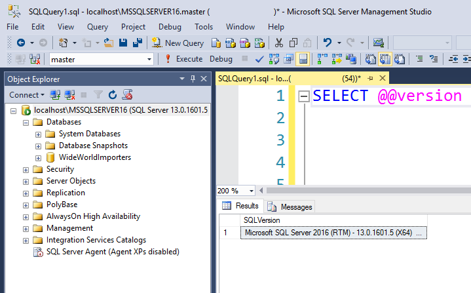The image size is (471, 293).
Task: Click the New Project icon
Action: (63, 43)
